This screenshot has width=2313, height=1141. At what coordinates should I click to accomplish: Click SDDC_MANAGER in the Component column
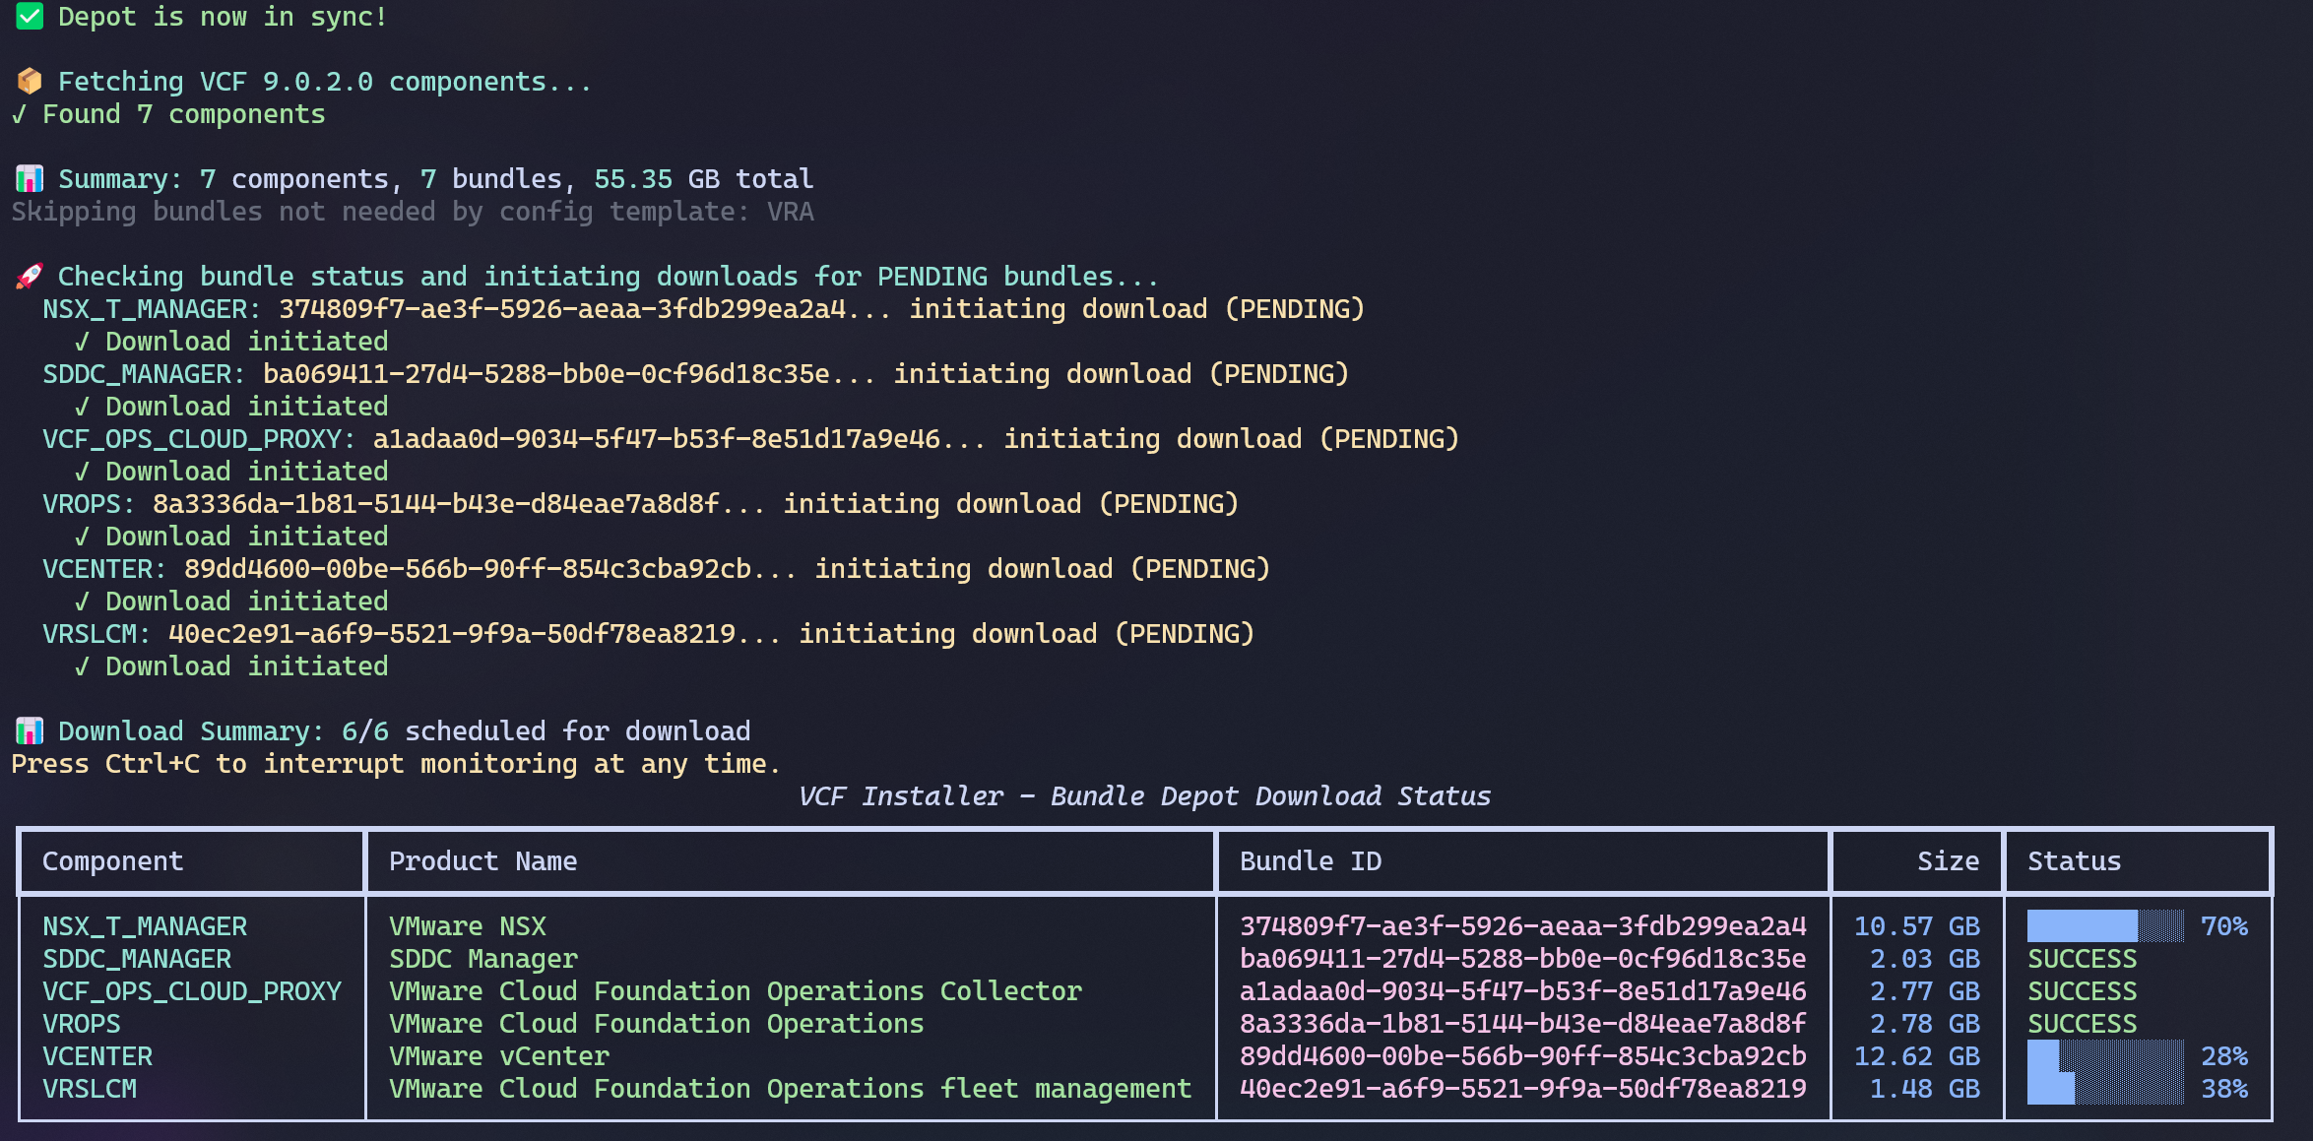[137, 959]
